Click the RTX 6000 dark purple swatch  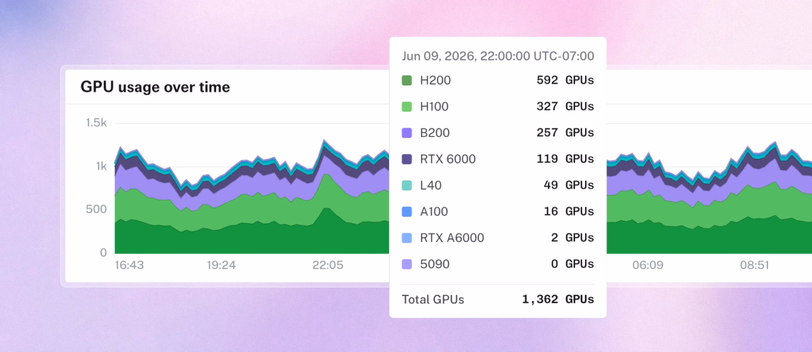(x=407, y=159)
